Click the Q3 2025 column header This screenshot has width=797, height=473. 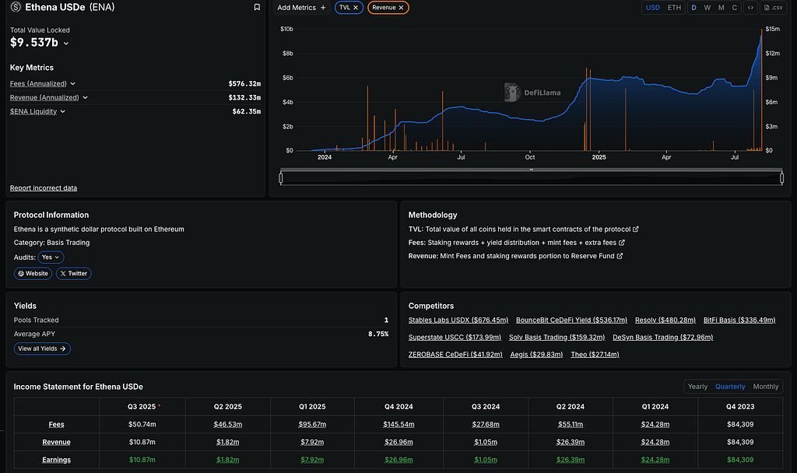click(142, 406)
